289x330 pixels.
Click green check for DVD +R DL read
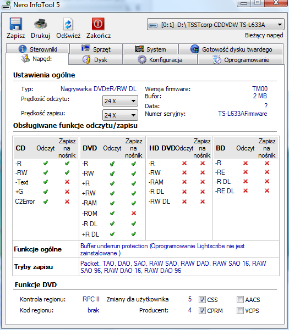(112, 234)
